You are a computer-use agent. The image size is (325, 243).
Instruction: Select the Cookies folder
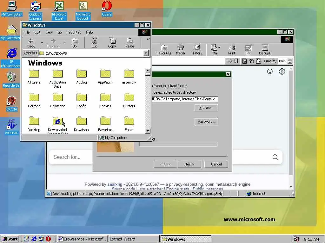[x=105, y=100]
